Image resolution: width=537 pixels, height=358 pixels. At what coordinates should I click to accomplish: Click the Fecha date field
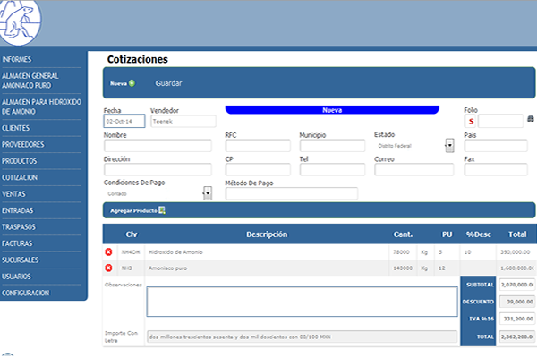pyautogui.click(x=124, y=121)
